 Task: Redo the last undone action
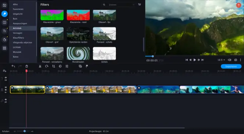click(x=20, y=66)
